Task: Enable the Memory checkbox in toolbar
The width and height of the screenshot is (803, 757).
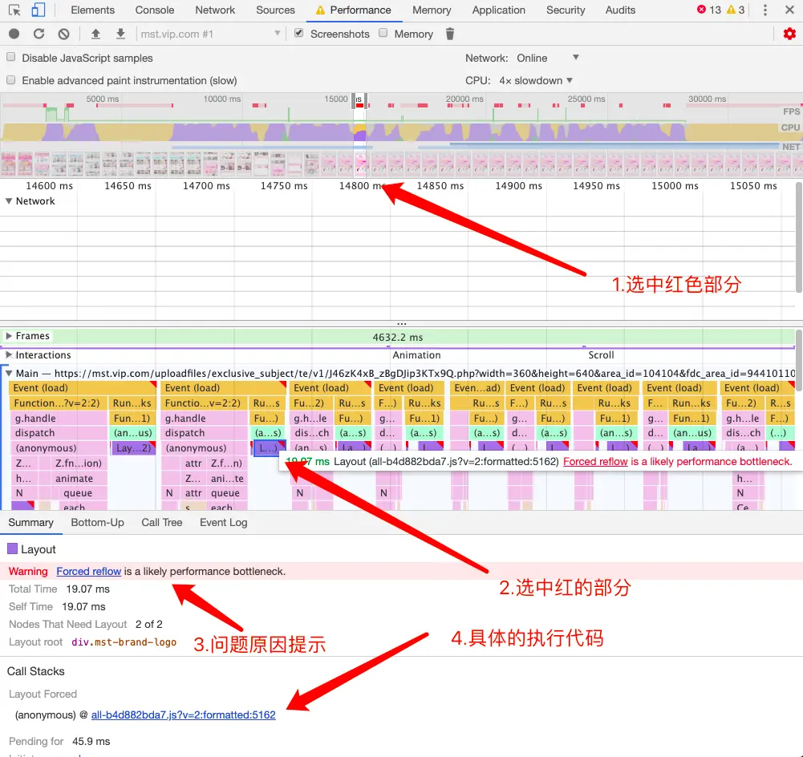Action: click(x=383, y=33)
